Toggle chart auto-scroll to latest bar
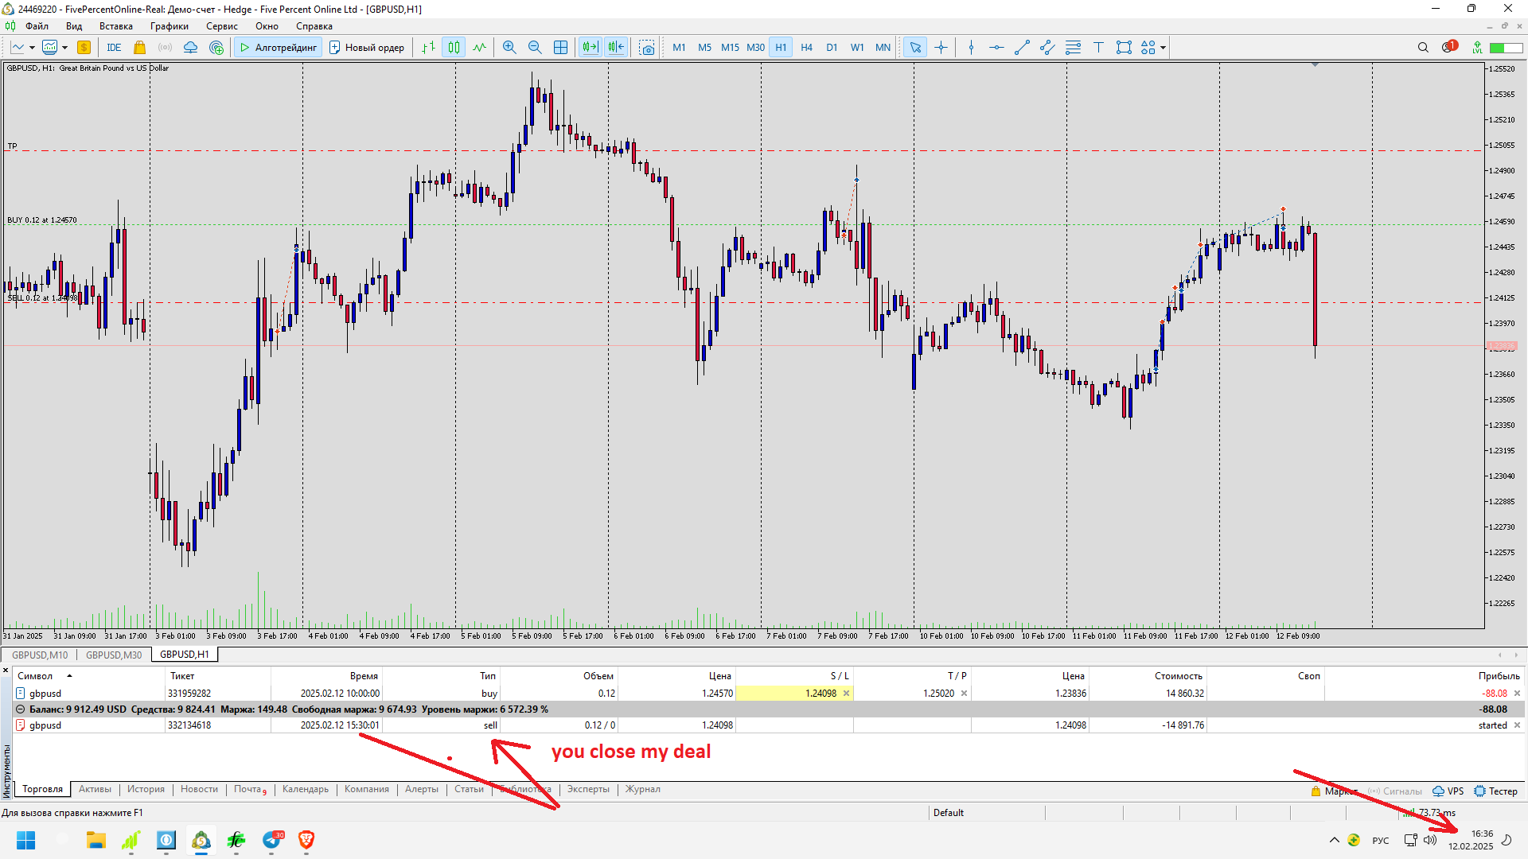 (x=590, y=48)
